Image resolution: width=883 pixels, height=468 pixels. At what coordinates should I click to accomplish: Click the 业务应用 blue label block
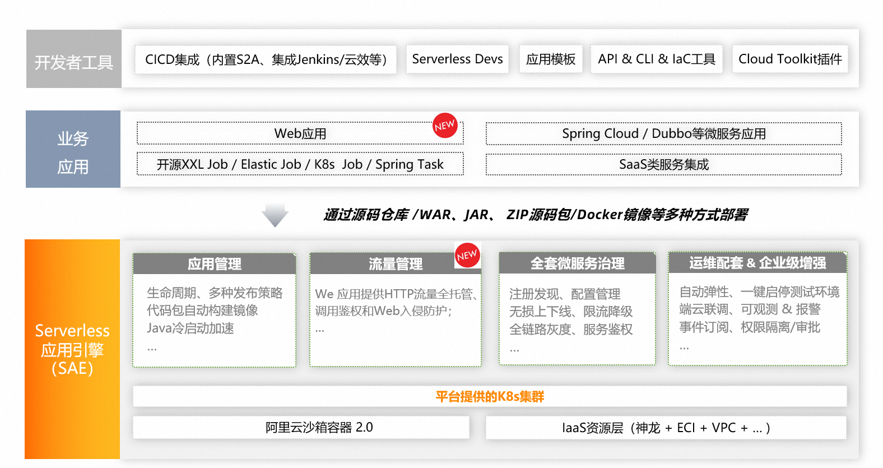pyautogui.click(x=73, y=149)
